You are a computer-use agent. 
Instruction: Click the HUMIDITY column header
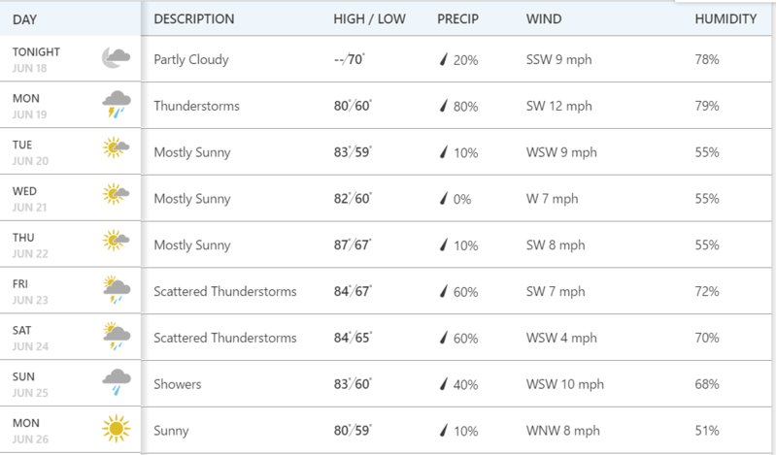[725, 18]
